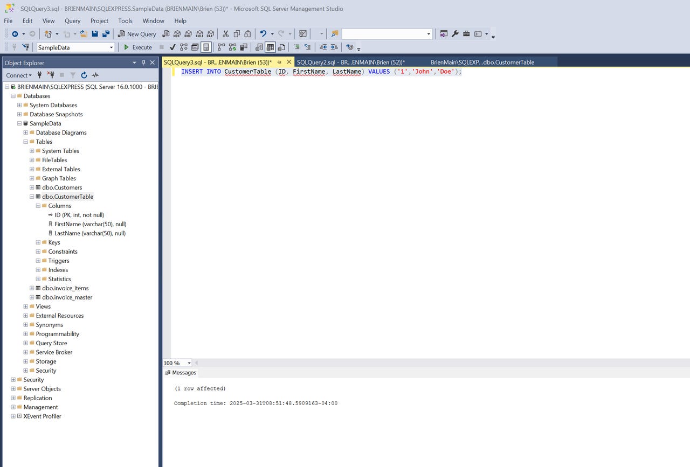Switch to the SQLQuery2.sql tab
This screenshot has height=467, width=690.
click(x=350, y=62)
